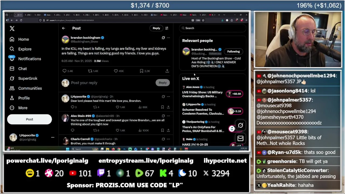Screen dimensions: 345x194
Task: Toggle Following button for brandon buckingham
Action: [x=233, y=51]
